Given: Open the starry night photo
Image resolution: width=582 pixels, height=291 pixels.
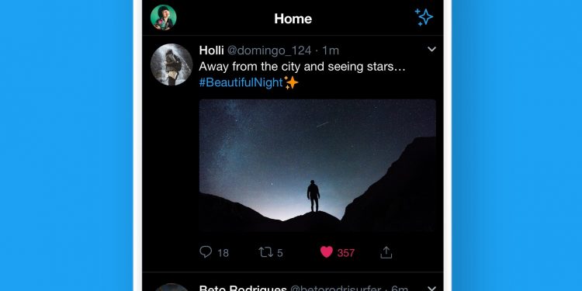Looking at the screenshot, I should [x=317, y=165].
